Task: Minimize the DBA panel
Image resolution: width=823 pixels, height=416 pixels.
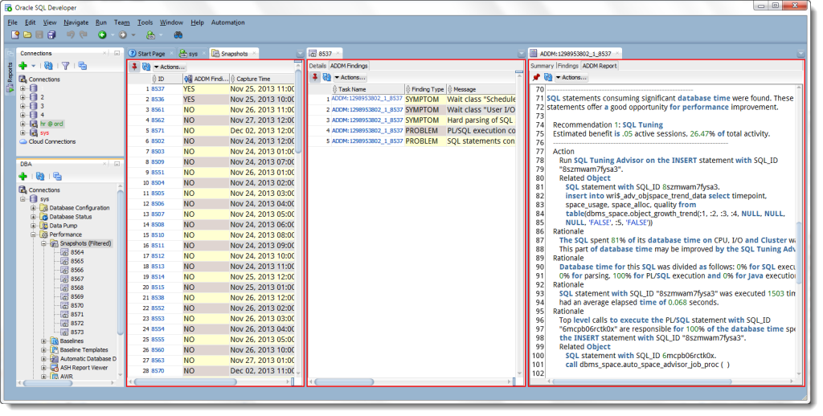Action: [117, 164]
